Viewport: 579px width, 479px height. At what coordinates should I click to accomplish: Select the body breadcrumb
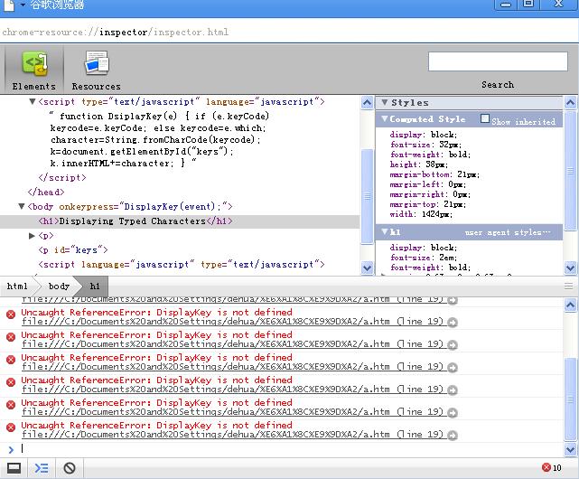(59, 286)
